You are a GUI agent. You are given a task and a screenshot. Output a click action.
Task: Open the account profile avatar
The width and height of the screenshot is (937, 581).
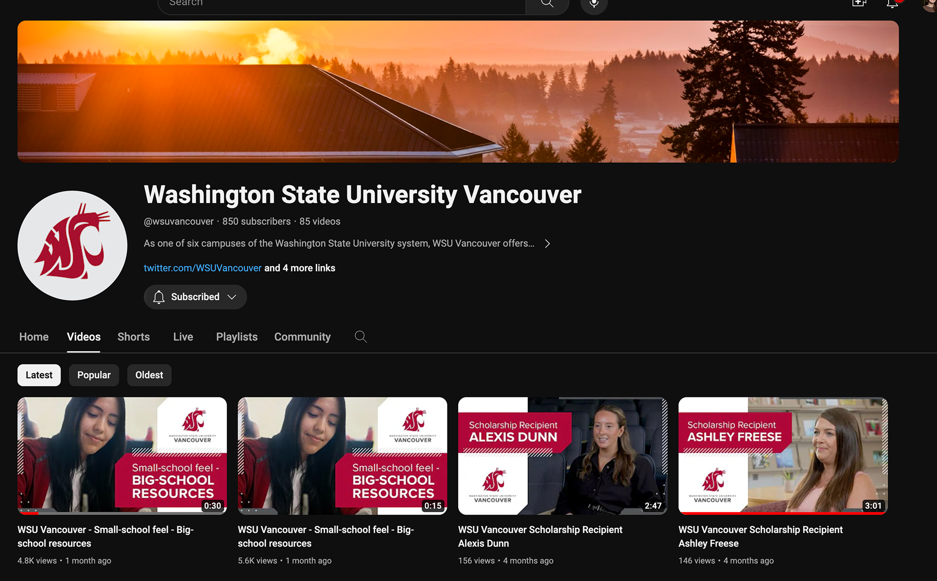click(929, 5)
